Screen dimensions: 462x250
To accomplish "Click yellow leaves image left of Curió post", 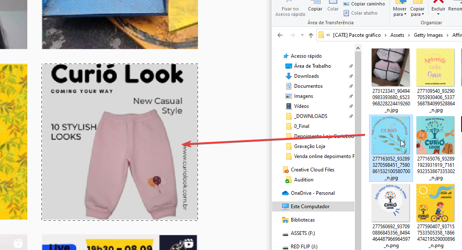I will 13,142.
